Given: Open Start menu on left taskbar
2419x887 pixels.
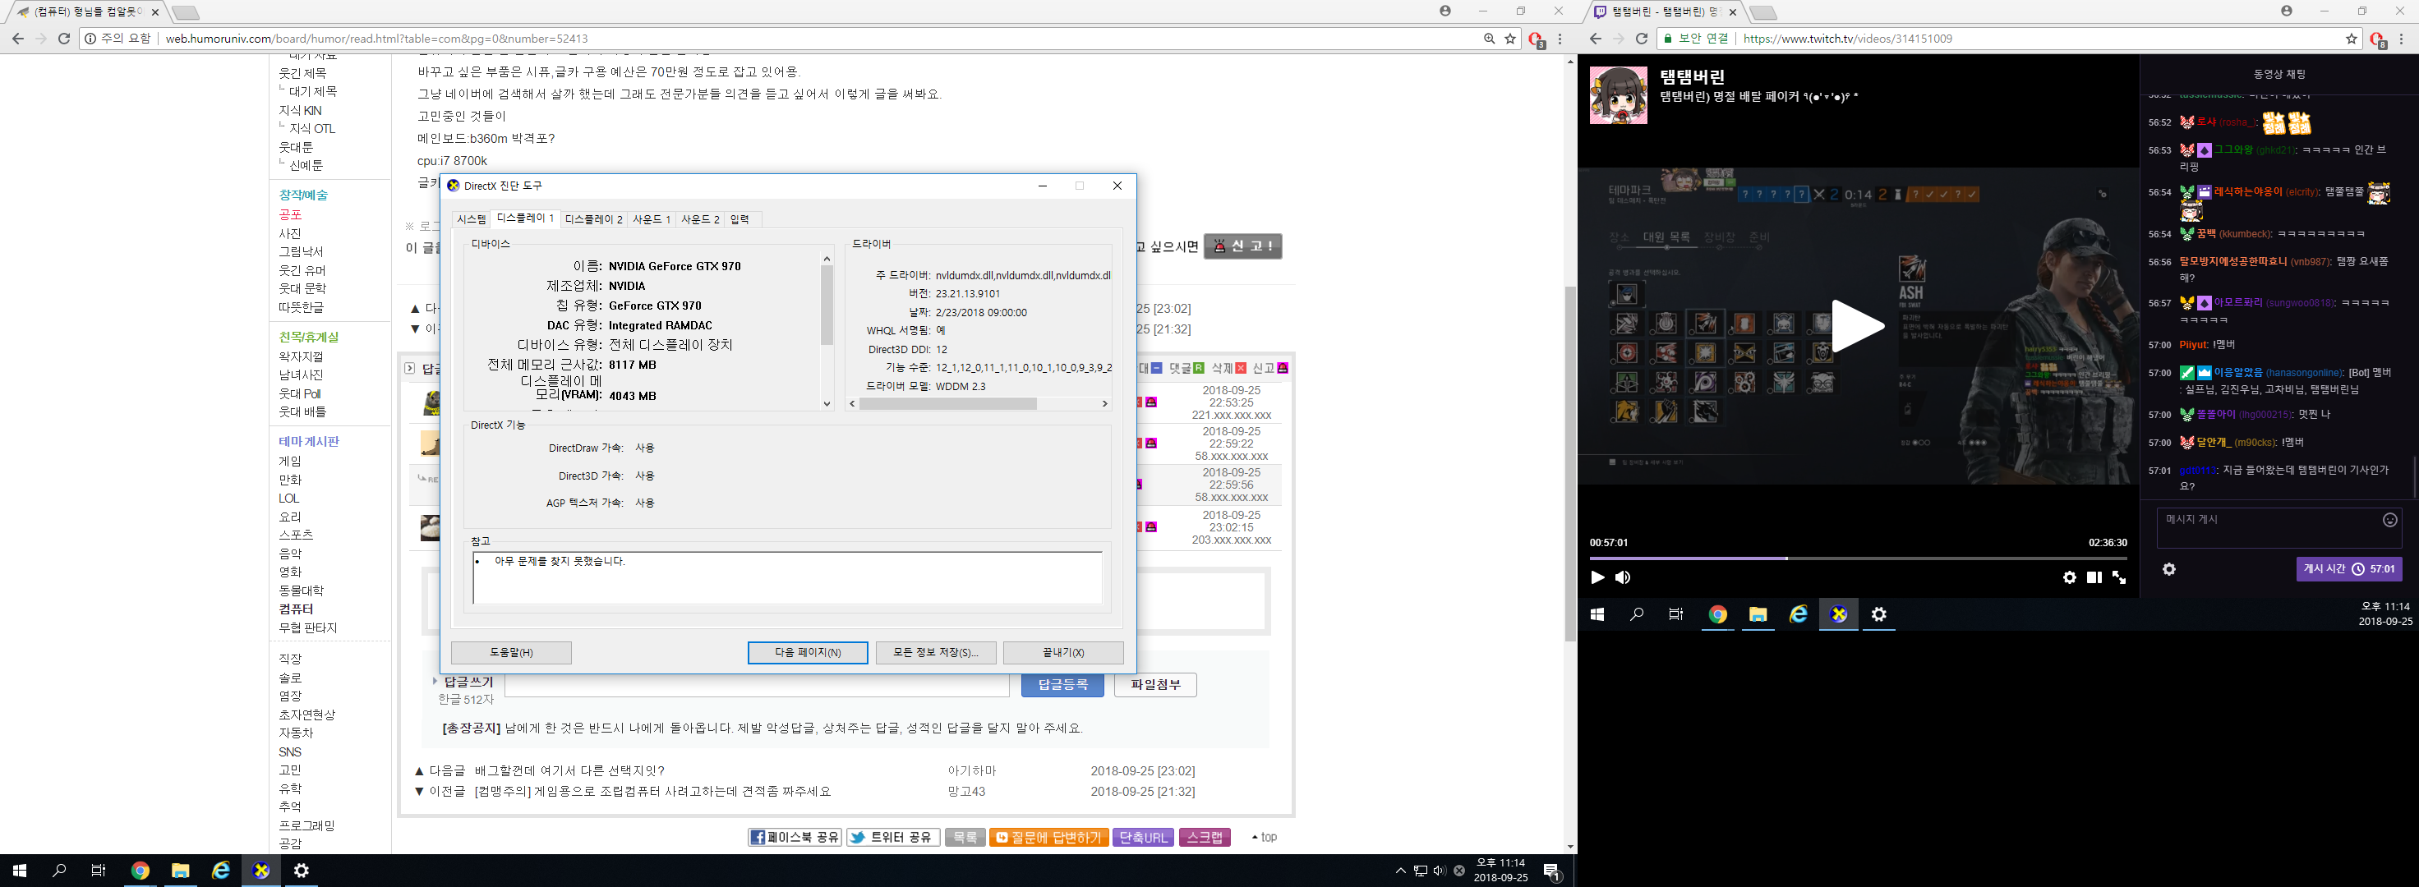Looking at the screenshot, I should [x=19, y=870].
